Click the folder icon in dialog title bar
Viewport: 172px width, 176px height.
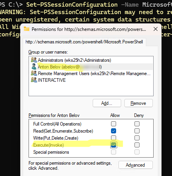coord(27,29)
